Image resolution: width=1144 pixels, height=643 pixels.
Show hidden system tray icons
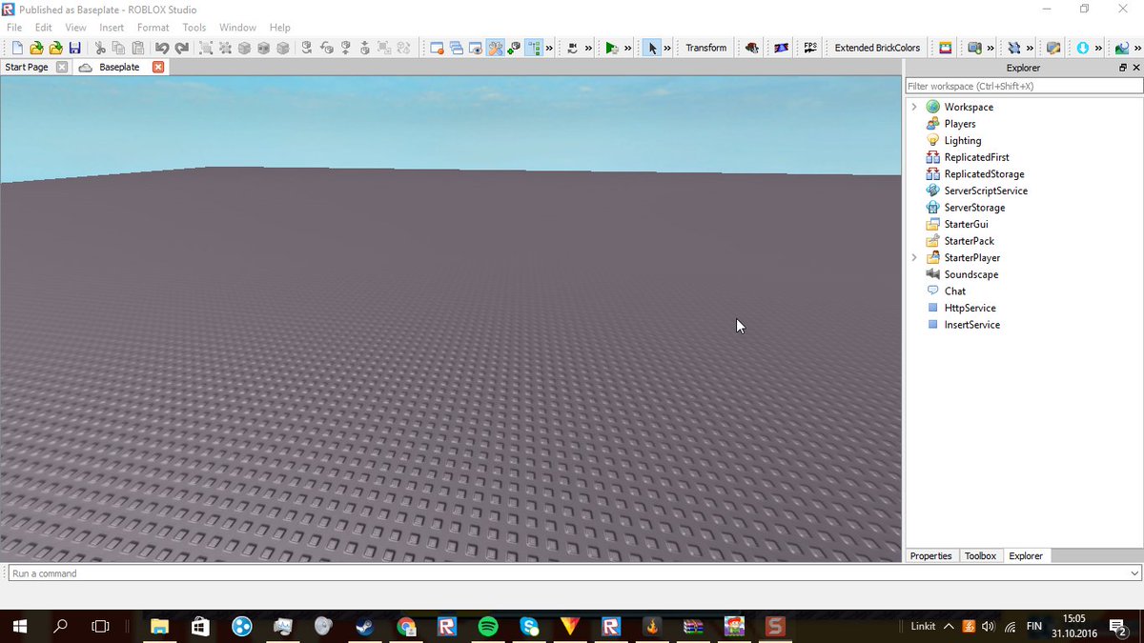pyautogui.click(x=948, y=627)
